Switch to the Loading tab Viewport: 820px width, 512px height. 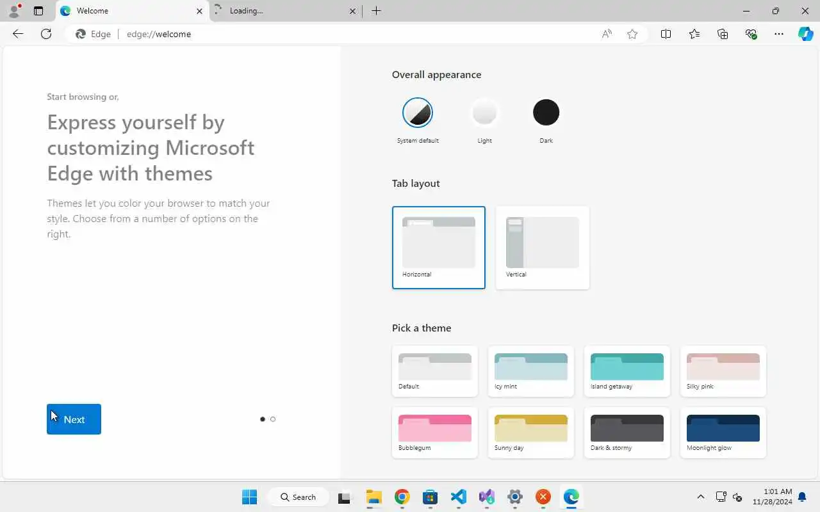286,11
